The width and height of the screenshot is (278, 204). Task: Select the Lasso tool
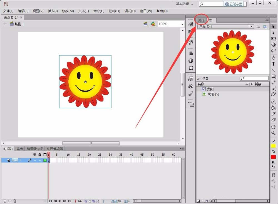coord(273,51)
